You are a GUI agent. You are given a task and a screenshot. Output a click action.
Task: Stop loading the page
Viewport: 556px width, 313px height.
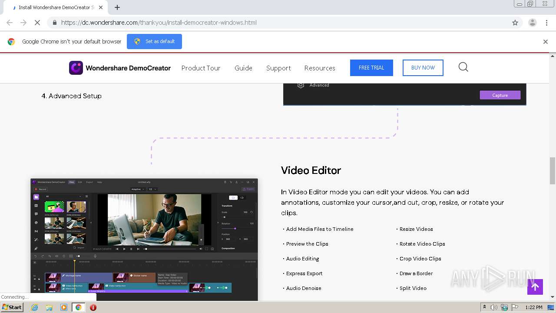(37, 23)
